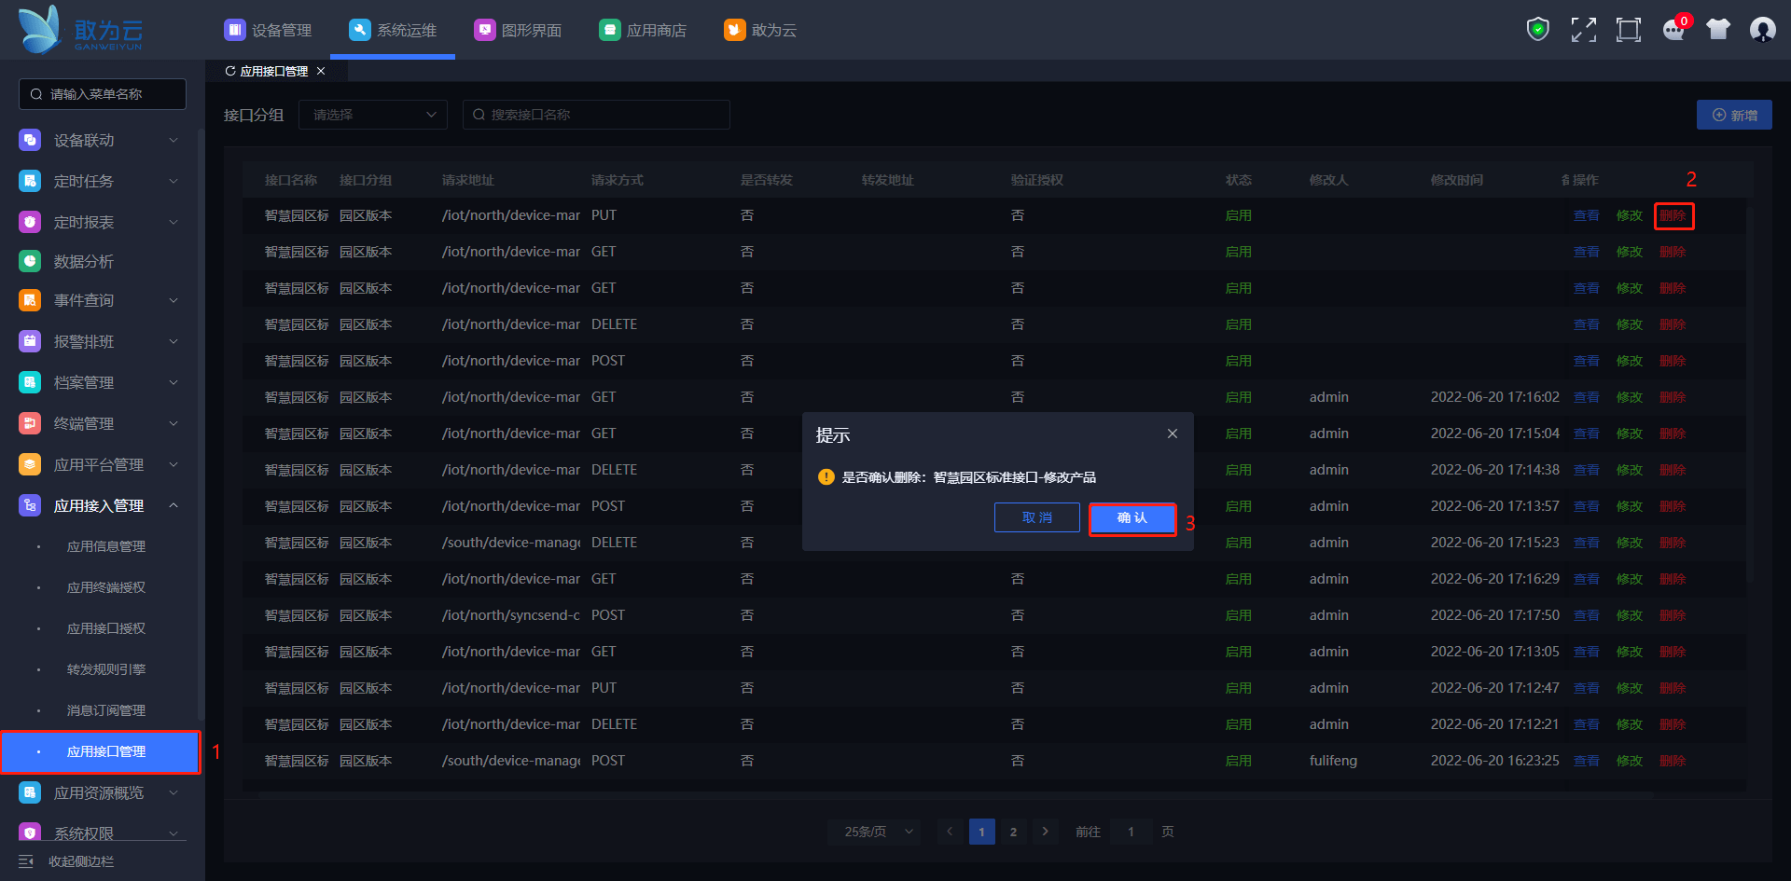Confirm deletion with the 确认 button
Image resolution: width=1791 pixels, height=881 pixels.
(1132, 518)
